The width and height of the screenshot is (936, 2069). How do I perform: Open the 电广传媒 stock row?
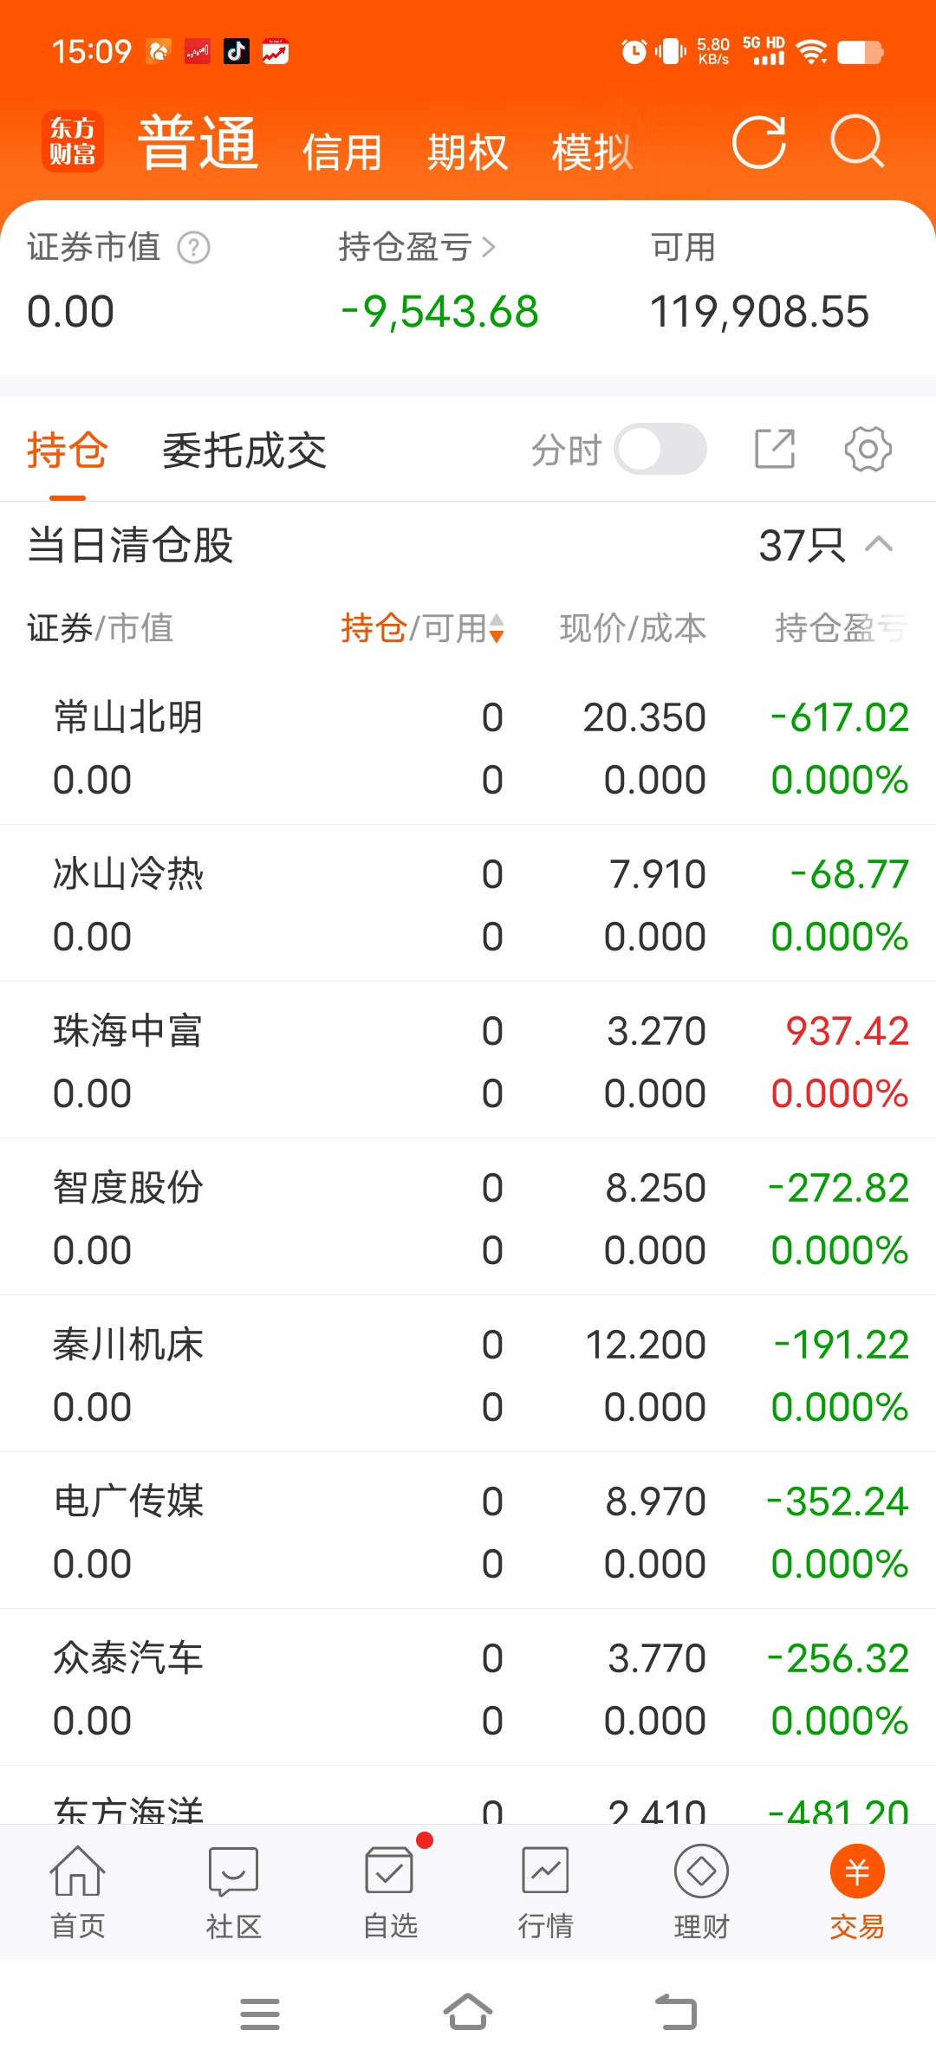[468, 1531]
